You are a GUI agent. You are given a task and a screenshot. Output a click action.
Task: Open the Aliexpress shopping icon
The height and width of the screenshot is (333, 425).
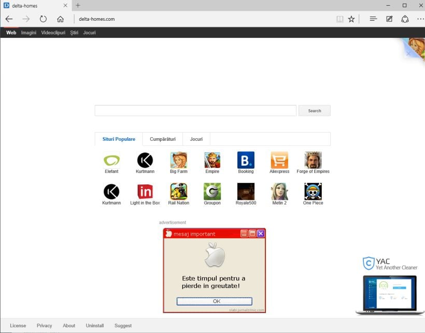tap(279, 160)
